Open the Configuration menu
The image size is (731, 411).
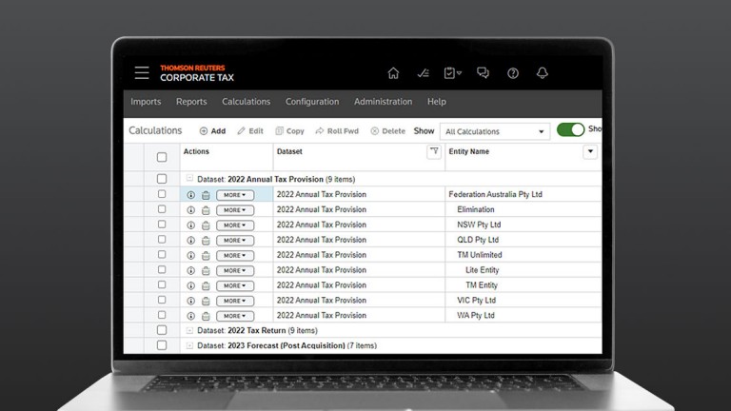(312, 102)
